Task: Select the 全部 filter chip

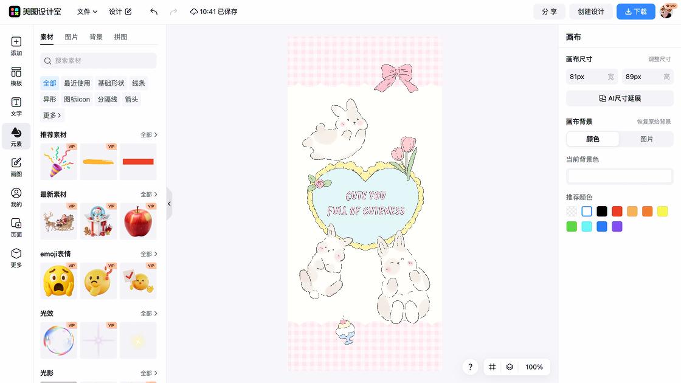Action: click(49, 83)
